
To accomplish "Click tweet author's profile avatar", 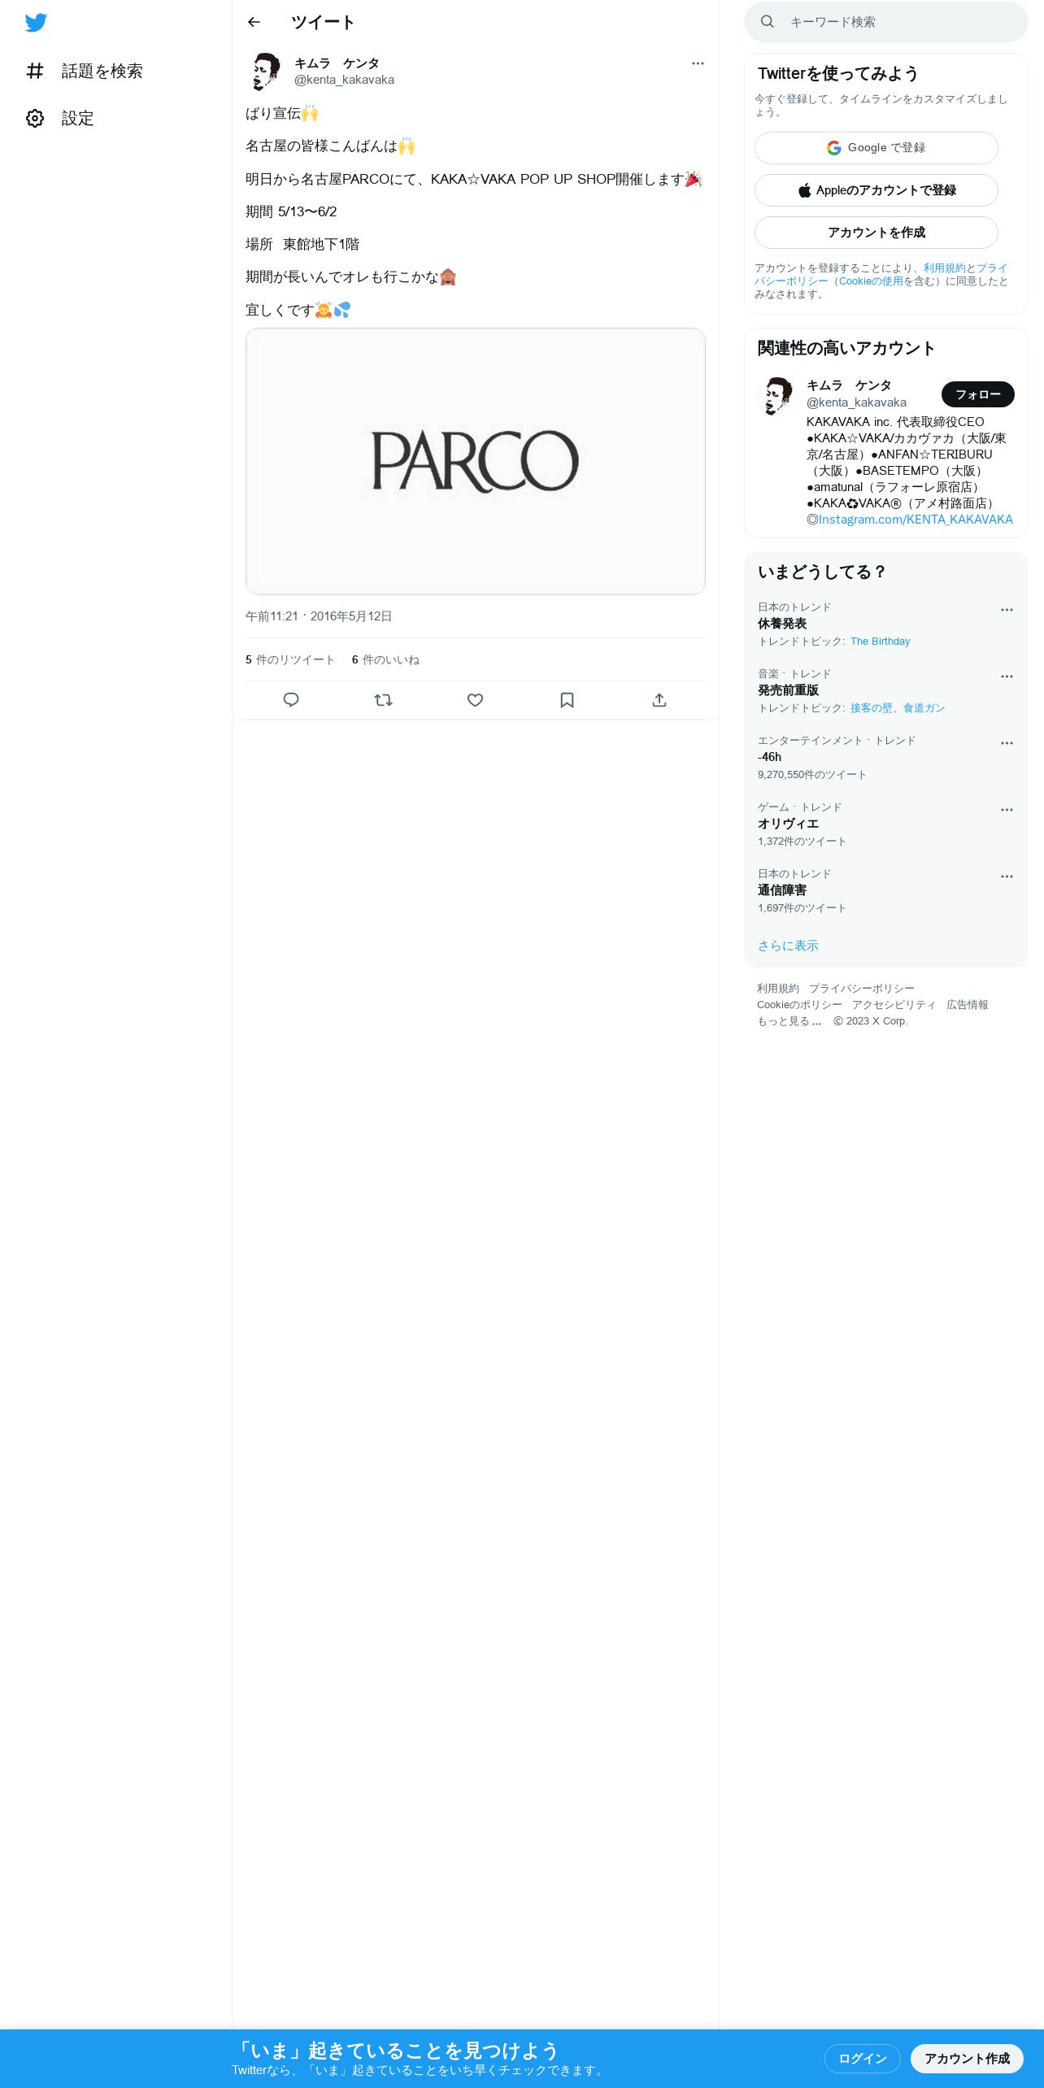I will (x=265, y=72).
